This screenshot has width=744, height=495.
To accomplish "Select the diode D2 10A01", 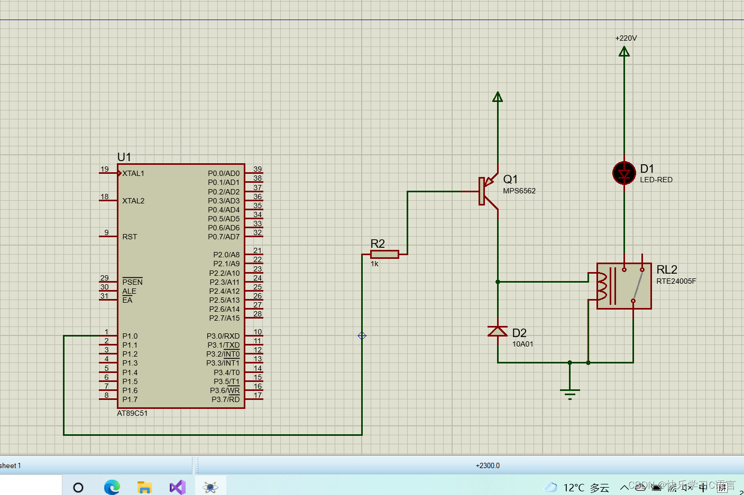I will coord(498,332).
